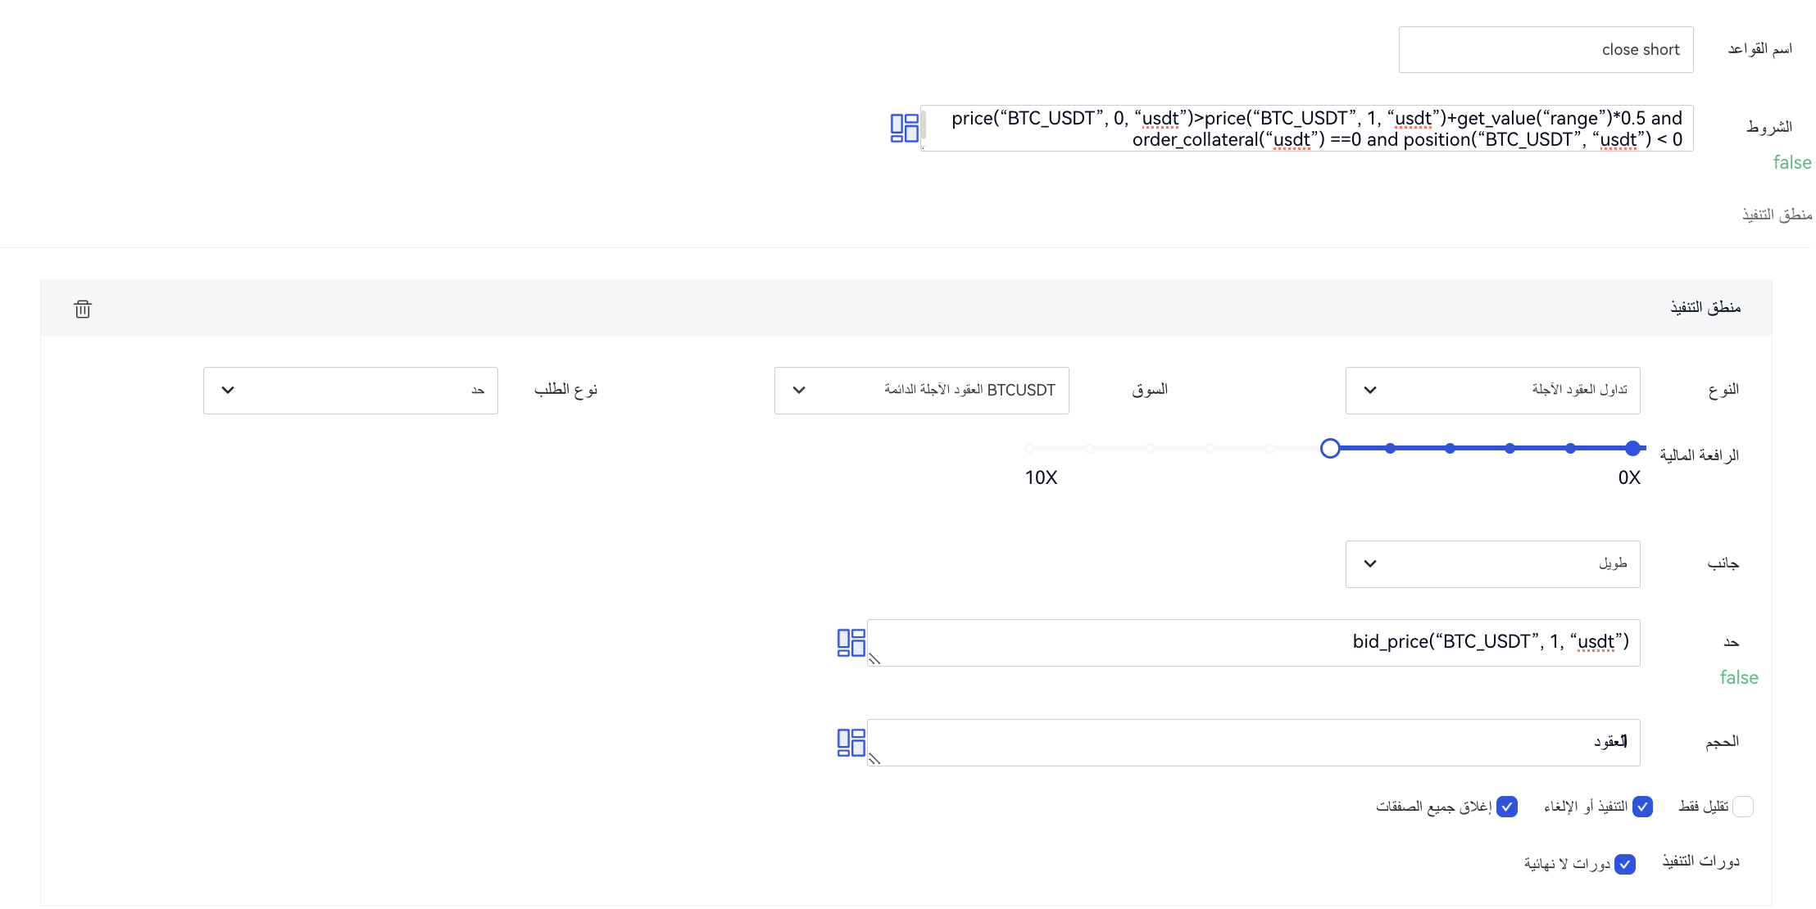1816x909 pixels.
Task: Open the BTCUSDT market dropdown
Action: point(921,390)
